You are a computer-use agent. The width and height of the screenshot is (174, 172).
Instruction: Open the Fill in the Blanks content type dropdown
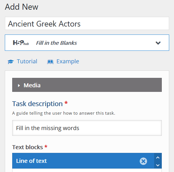point(87,43)
